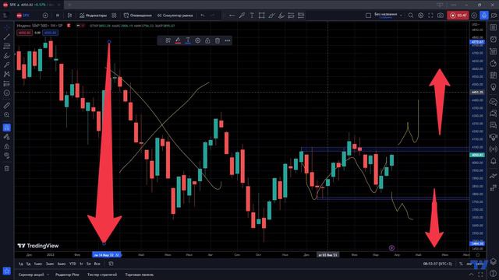
Task: Click the SPX browser tab
Action: 32,5
